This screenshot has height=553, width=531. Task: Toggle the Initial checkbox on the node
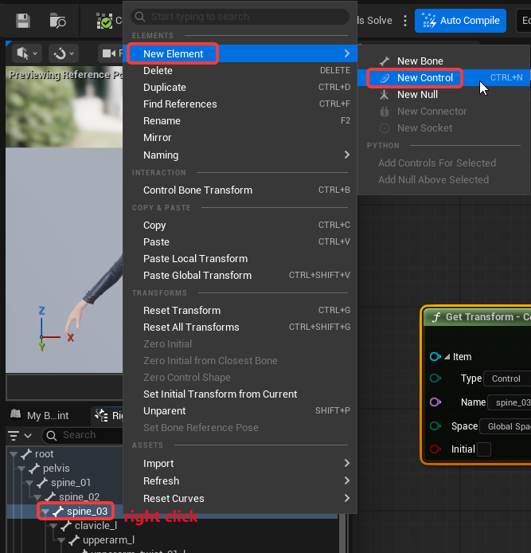point(484,449)
